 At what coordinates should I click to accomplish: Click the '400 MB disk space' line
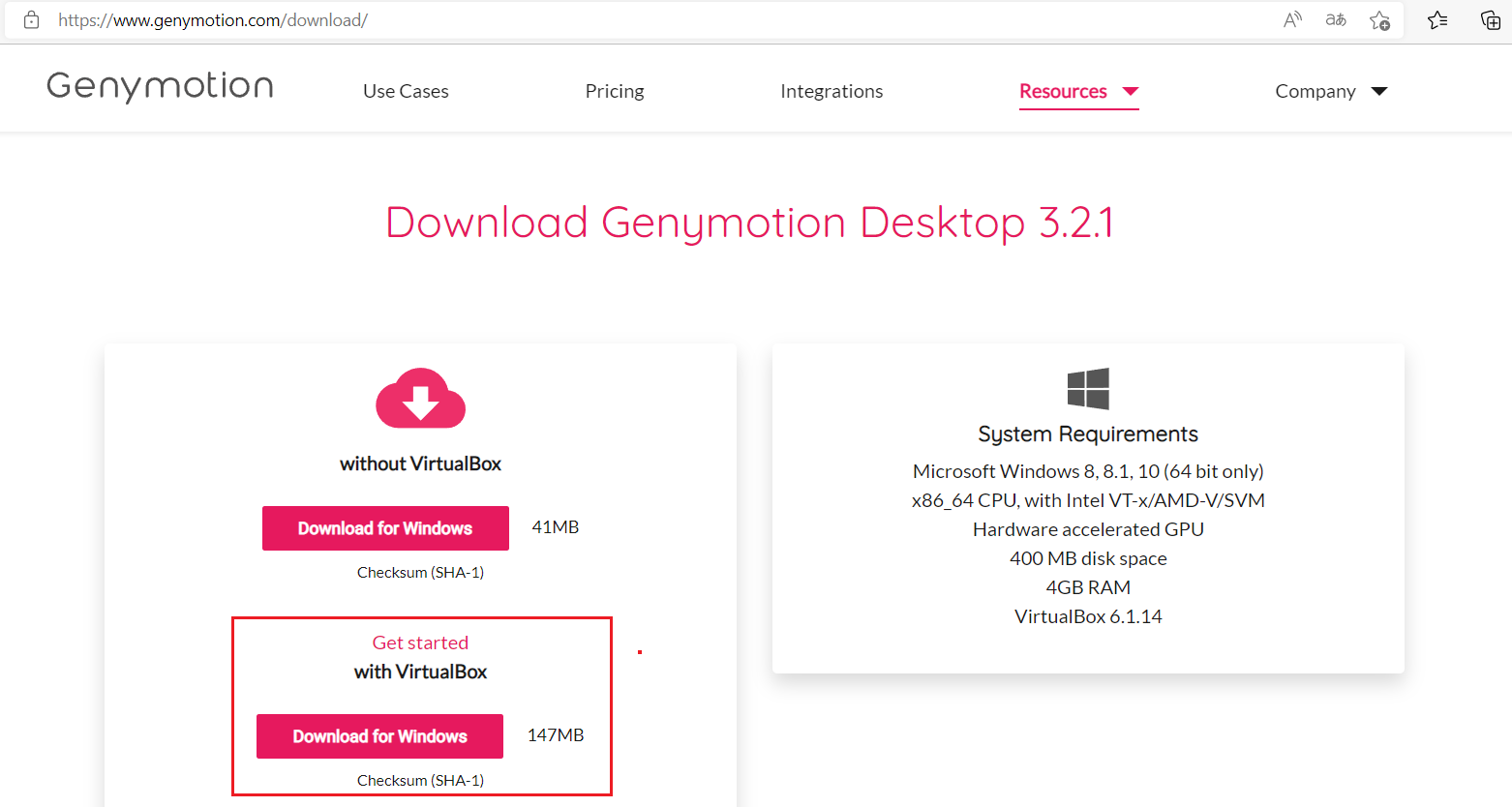click(x=1088, y=558)
